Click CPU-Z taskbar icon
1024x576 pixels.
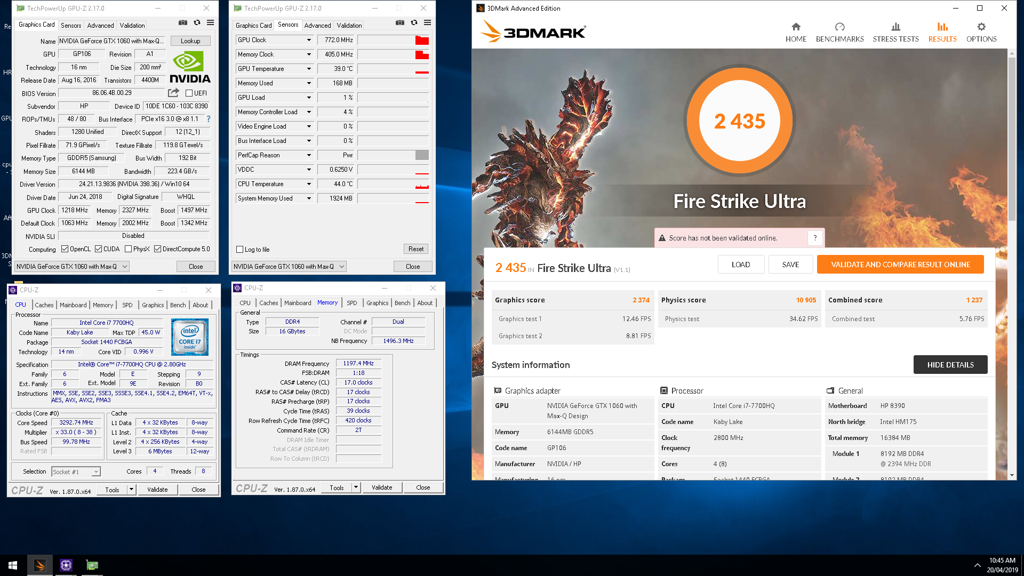pos(66,565)
